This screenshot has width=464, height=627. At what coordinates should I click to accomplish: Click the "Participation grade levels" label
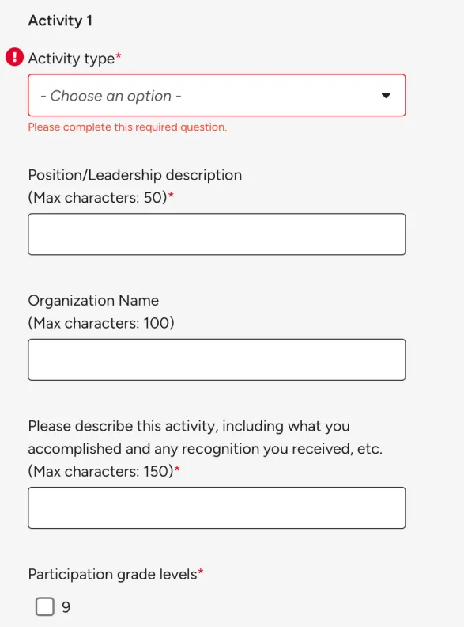point(112,574)
